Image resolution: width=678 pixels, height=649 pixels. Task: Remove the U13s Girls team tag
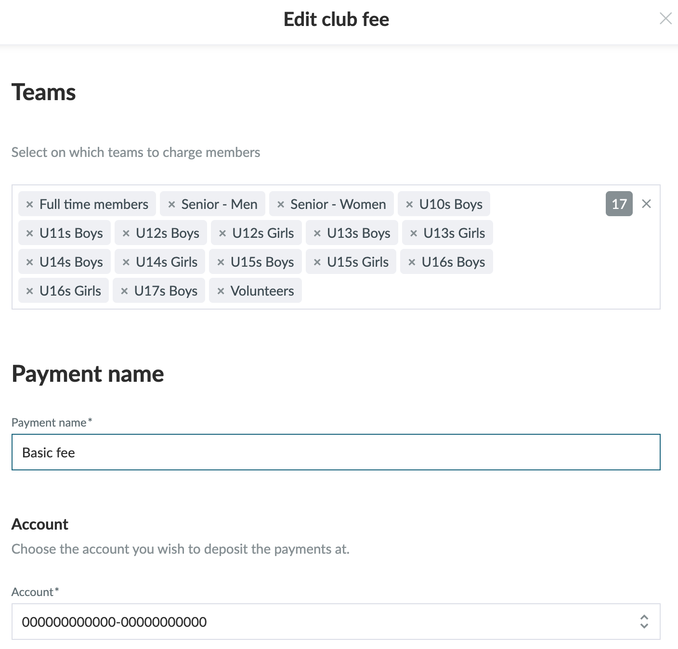tap(414, 233)
